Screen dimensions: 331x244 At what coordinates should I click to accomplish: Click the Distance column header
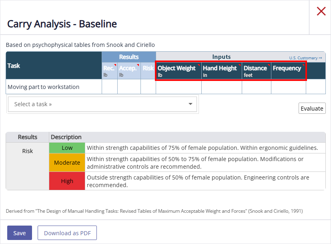(256, 71)
